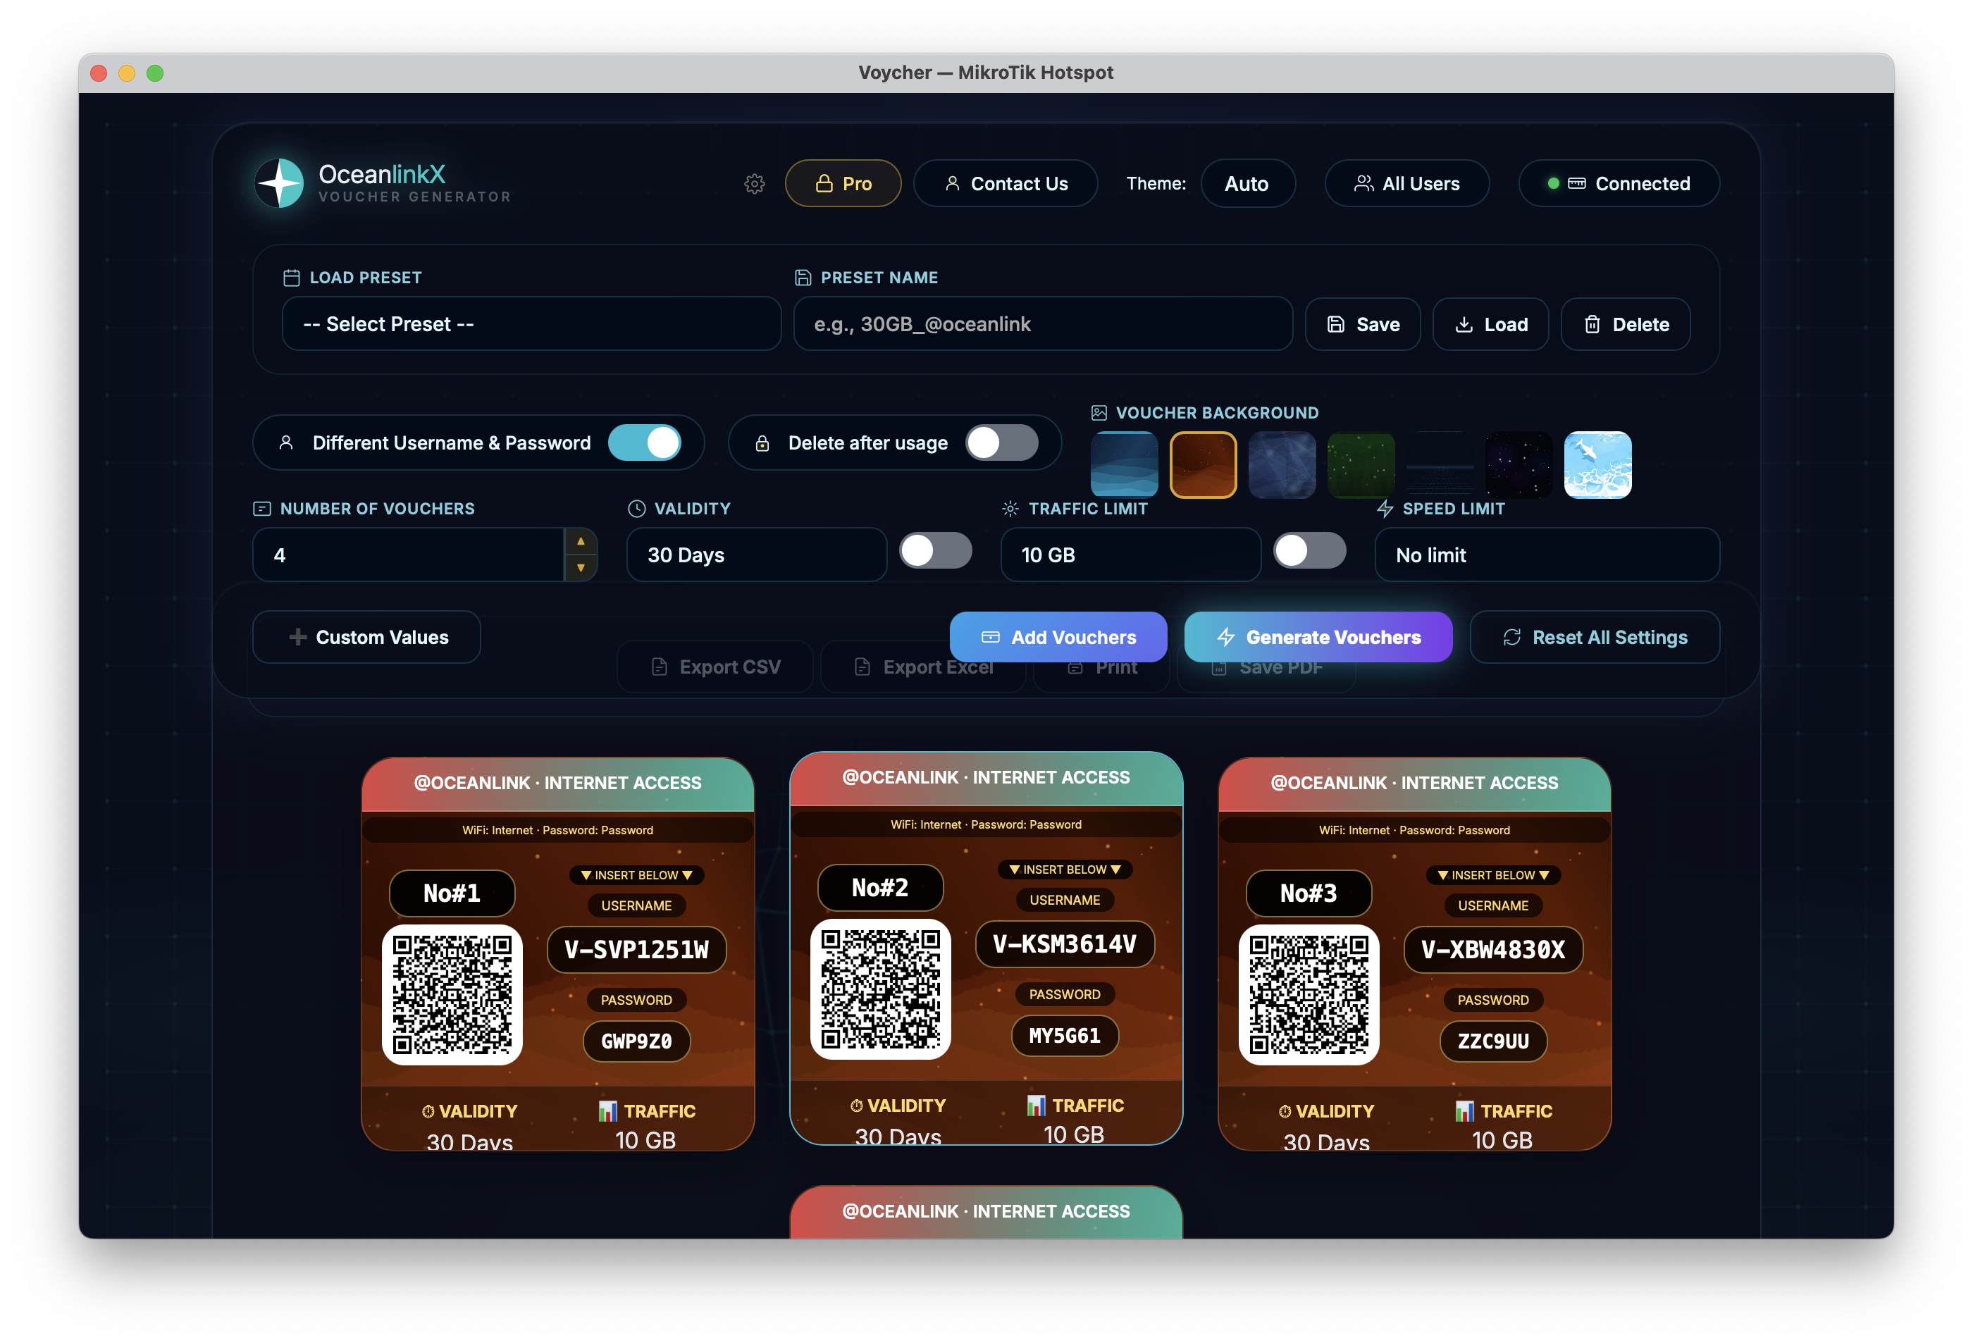Select password MY5G61

point(1065,1035)
